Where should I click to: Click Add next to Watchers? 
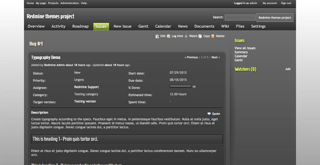click(x=288, y=69)
